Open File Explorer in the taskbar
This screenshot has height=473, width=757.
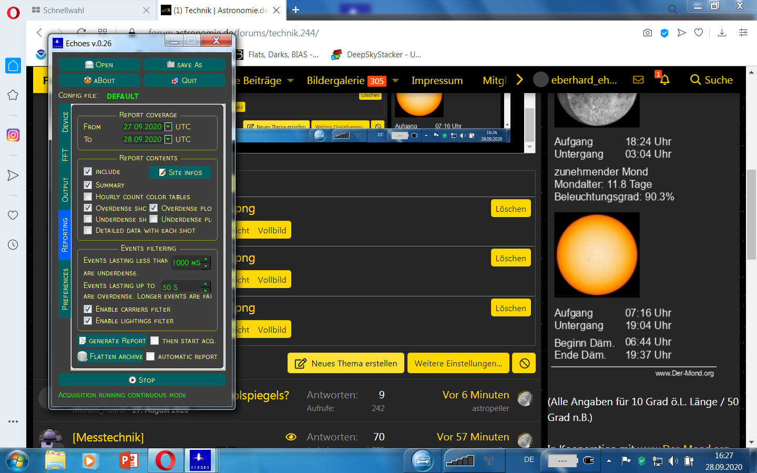pyautogui.click(x=55, y=461)
